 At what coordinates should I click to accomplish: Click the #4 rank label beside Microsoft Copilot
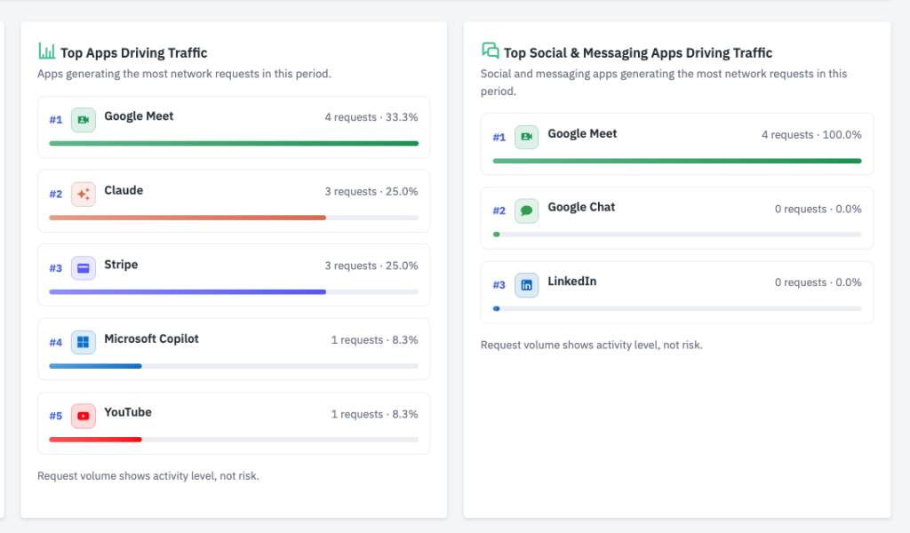56,343
